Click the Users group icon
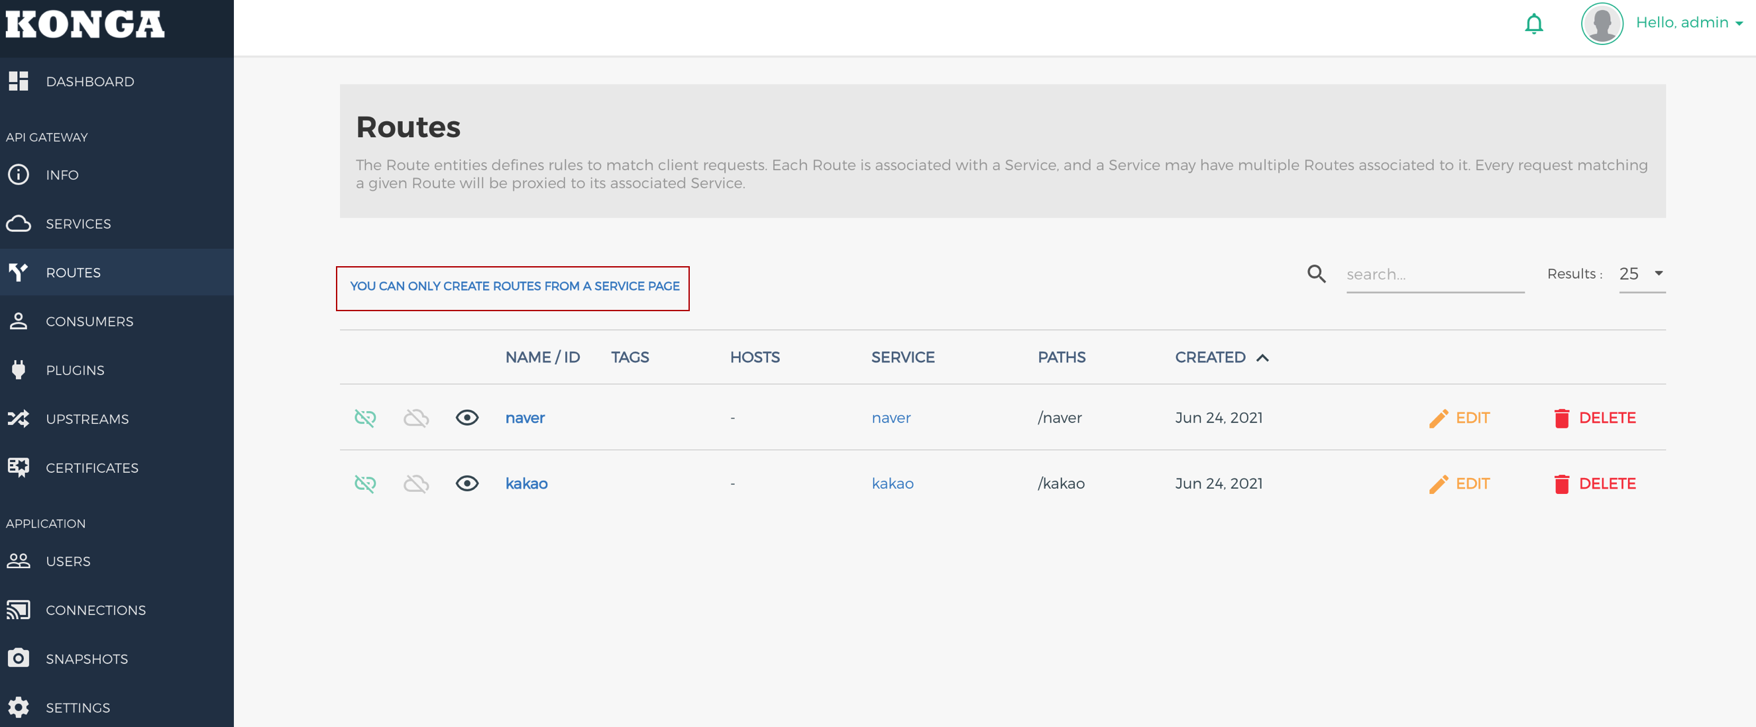This screenshot has width=1756, height=727. pyautogui.click(x=19, y=561)
